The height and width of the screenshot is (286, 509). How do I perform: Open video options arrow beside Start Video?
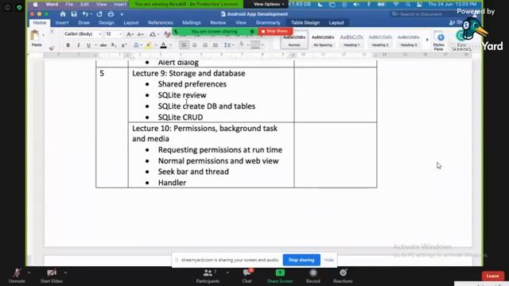point(65,272)
